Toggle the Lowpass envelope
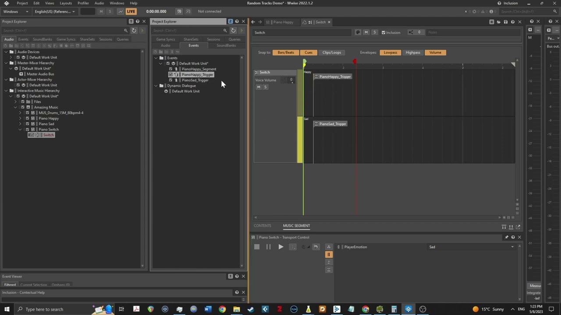 pyautogui.click(x=390, y=52)
